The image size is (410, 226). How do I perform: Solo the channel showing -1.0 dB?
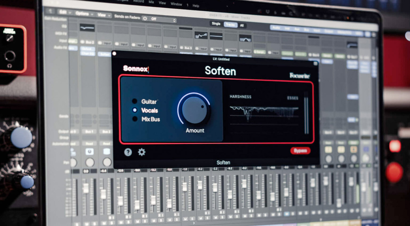click(x=192, y=219)
